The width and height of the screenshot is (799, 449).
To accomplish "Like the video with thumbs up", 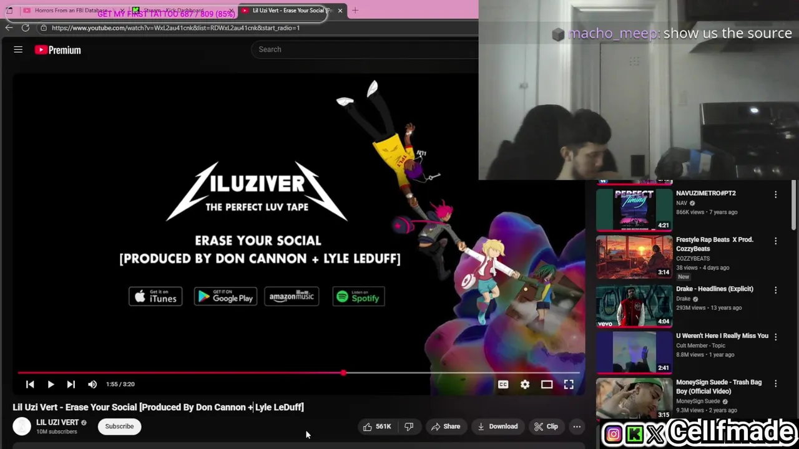I will (x=377, y=427).
